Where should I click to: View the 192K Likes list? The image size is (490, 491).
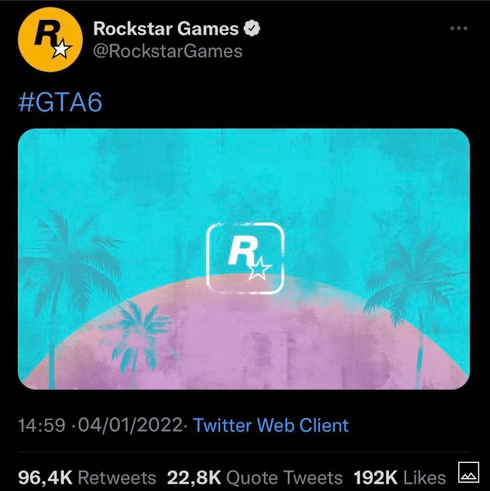pos(400,478)
